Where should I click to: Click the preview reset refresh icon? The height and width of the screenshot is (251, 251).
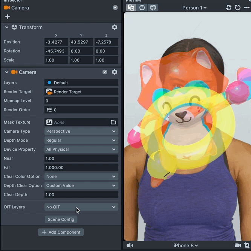(238, 8)
